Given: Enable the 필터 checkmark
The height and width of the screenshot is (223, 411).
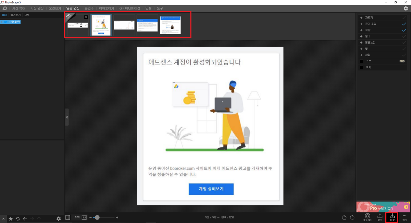Looking at the screenshot, I should (x=404, y=36).
